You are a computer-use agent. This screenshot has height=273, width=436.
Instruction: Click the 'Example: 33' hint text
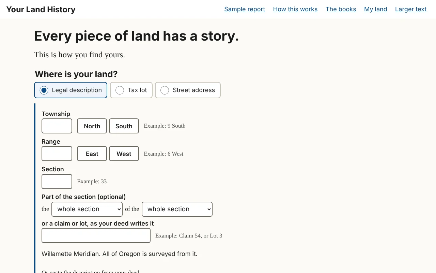tap(92, 182)
